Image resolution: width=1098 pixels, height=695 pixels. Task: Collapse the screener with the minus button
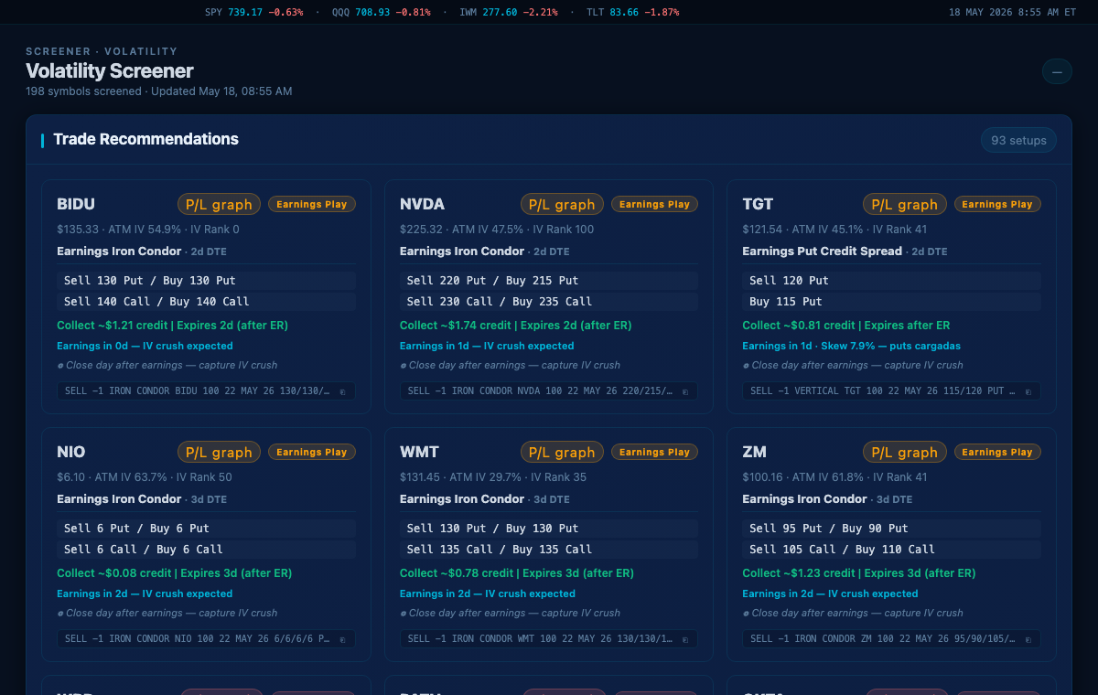tap(1057, 71)
